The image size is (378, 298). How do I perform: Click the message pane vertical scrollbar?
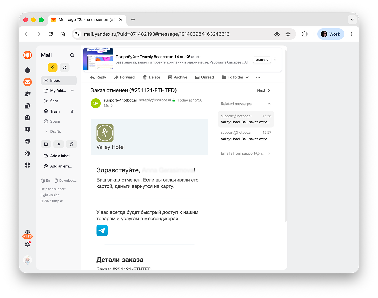point(286,136)
